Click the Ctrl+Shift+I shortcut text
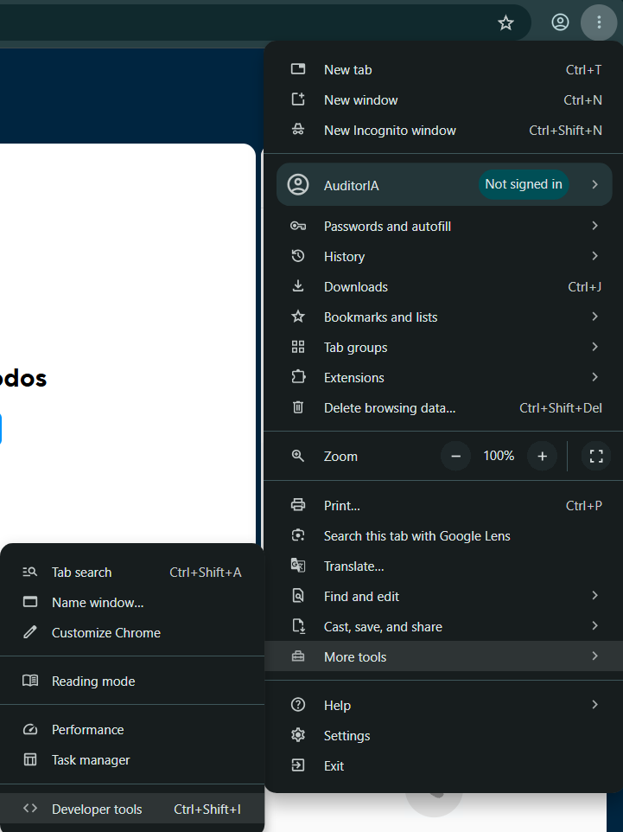The image size is (623, 832). (x=207, y=810)
